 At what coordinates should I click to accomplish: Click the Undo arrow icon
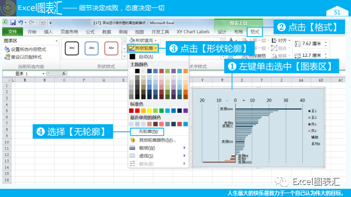(x=21, y=22)
